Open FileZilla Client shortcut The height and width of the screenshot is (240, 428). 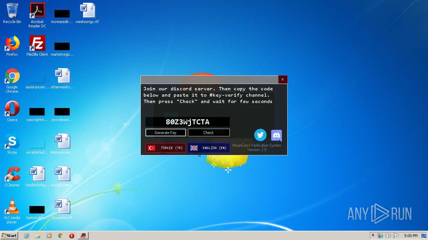pyautogui.click(x=37, y=46)
